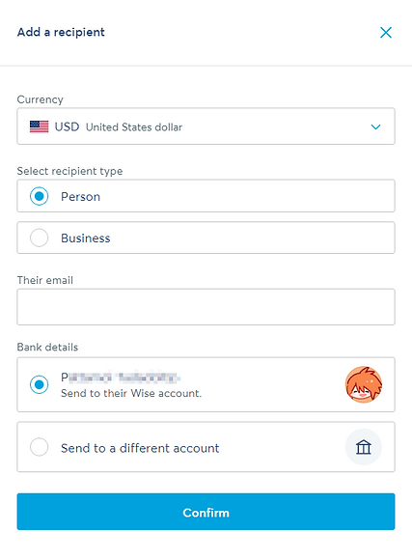Select the Person radio button
Screen dimensions: 412x560
(40, 196)
